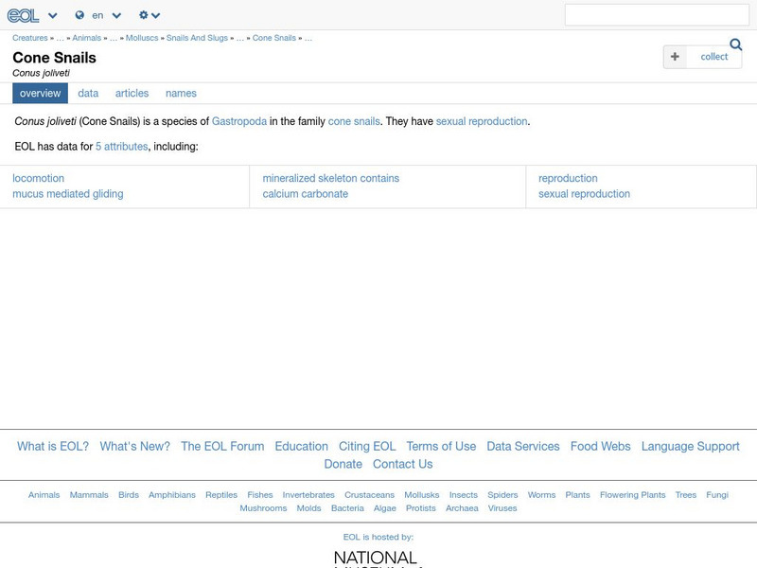Viewport: 757px width, 568px height.
Task: Open Crustaceans footer category
Action: click(369, 495)
